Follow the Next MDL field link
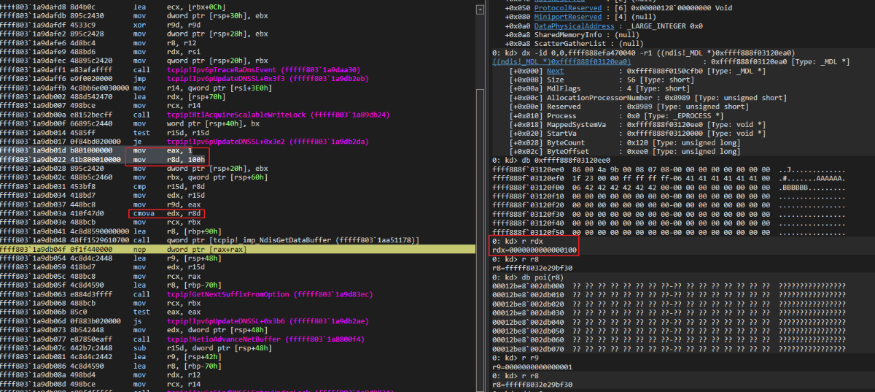 click(556, 71)
